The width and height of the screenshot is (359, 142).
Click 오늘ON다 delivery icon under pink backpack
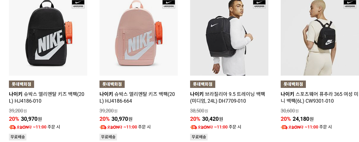103,127
